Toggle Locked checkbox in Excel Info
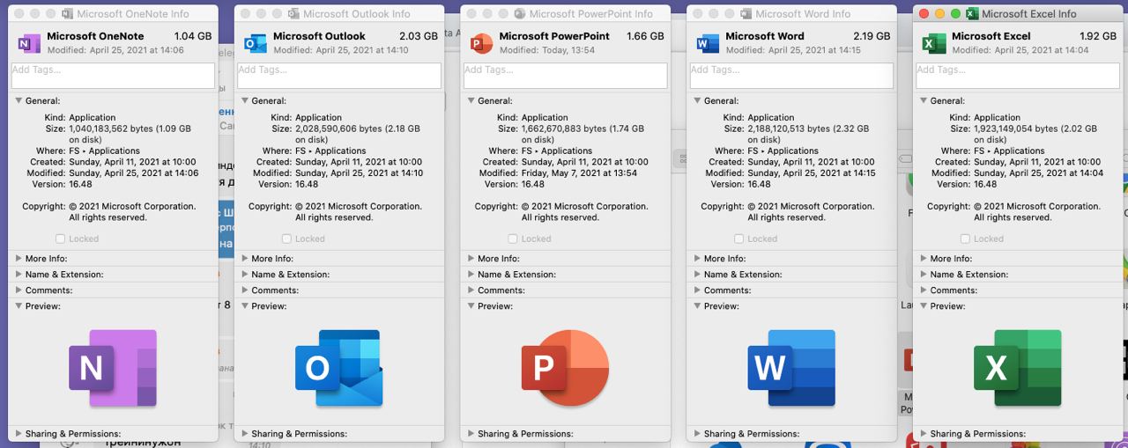The height and width of the screenshot is (448, 1128). point(966,239)
